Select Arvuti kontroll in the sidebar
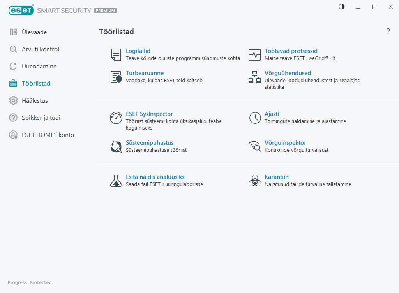Viewport: 399px width, 293px height. [x=41, y=49]
